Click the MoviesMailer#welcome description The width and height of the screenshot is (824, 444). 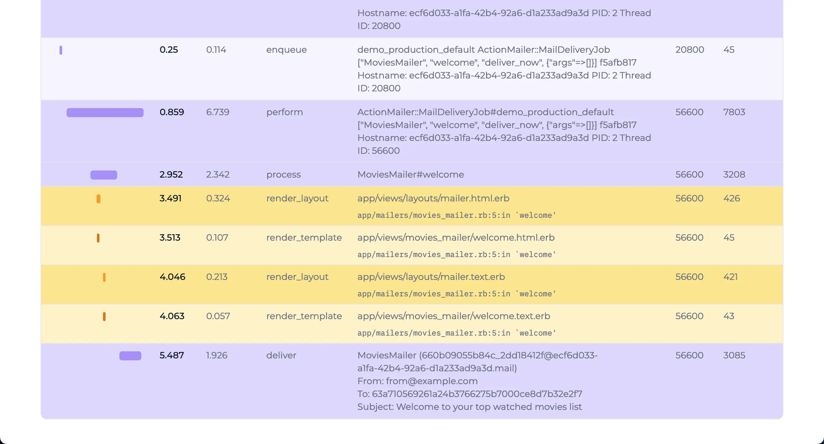(x=411, y=174)
